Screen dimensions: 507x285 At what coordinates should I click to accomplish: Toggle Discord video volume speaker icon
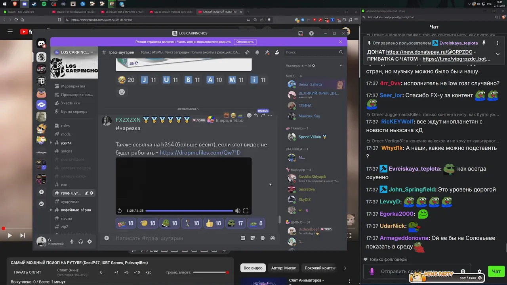click(x=238, y=211)
